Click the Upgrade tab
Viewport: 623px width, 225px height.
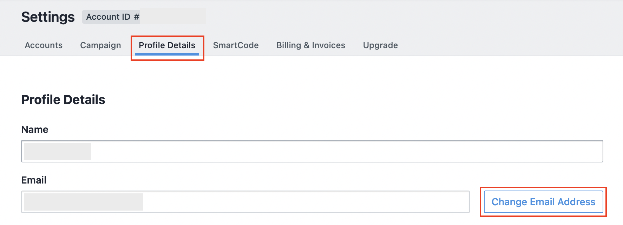(380, 45)
